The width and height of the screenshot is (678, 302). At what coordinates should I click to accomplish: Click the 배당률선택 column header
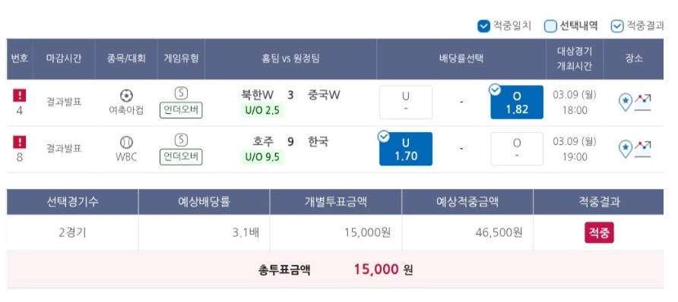coord(461,59)
